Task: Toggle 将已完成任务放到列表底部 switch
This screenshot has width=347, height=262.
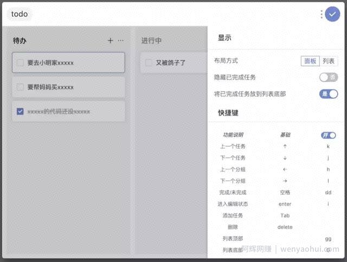Action: [329, 94]
